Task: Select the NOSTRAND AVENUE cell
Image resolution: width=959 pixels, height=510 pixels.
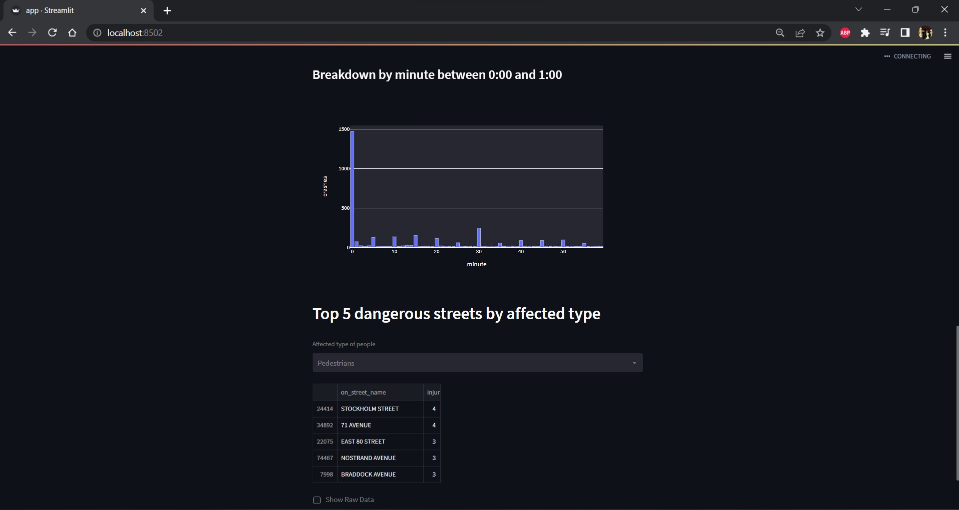Action: click(380, 458)
